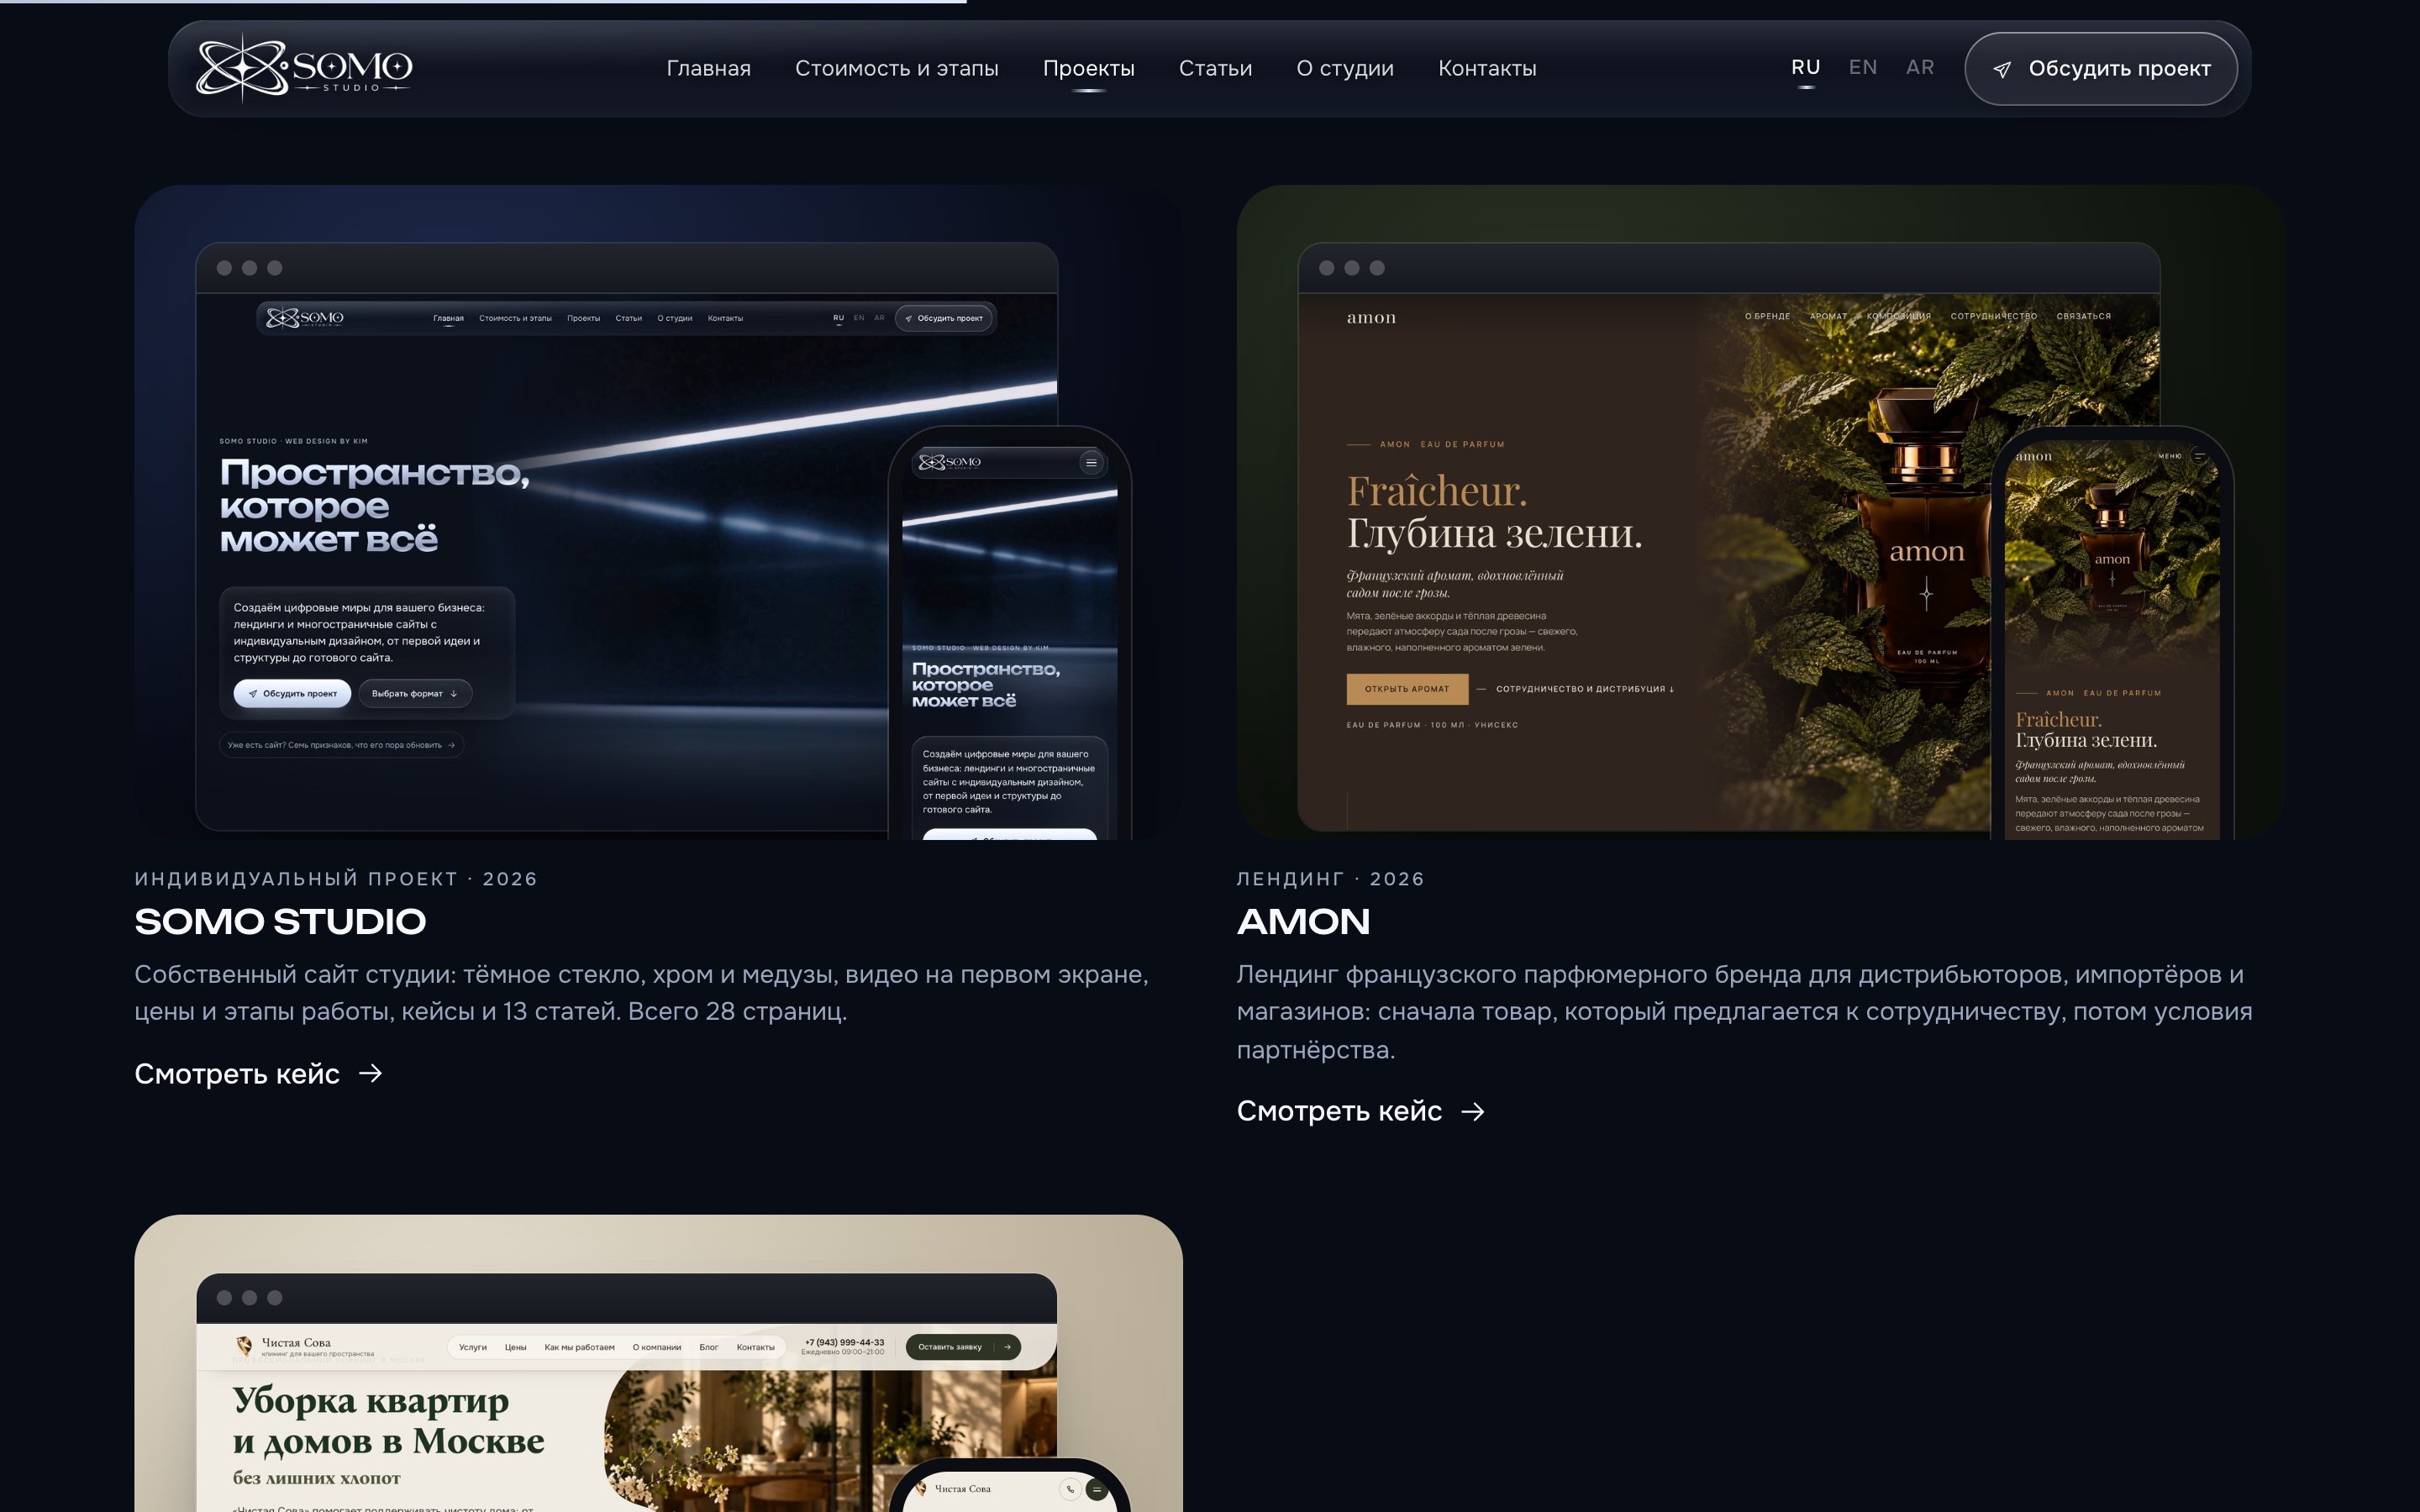The width and height of the screenshot is (2420, 1512).
Task: Click the paper plane icon in Обсудить проект
Action: (x=2001, y=69)
